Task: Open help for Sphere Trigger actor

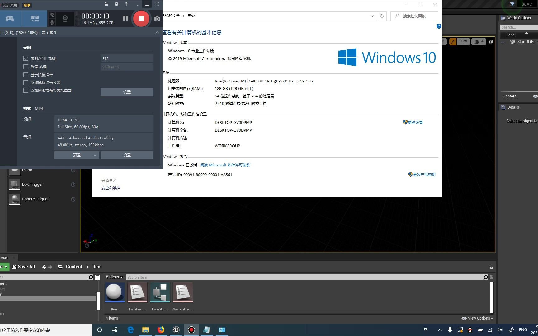Action: pyautogui.click(x=73, y=199)
